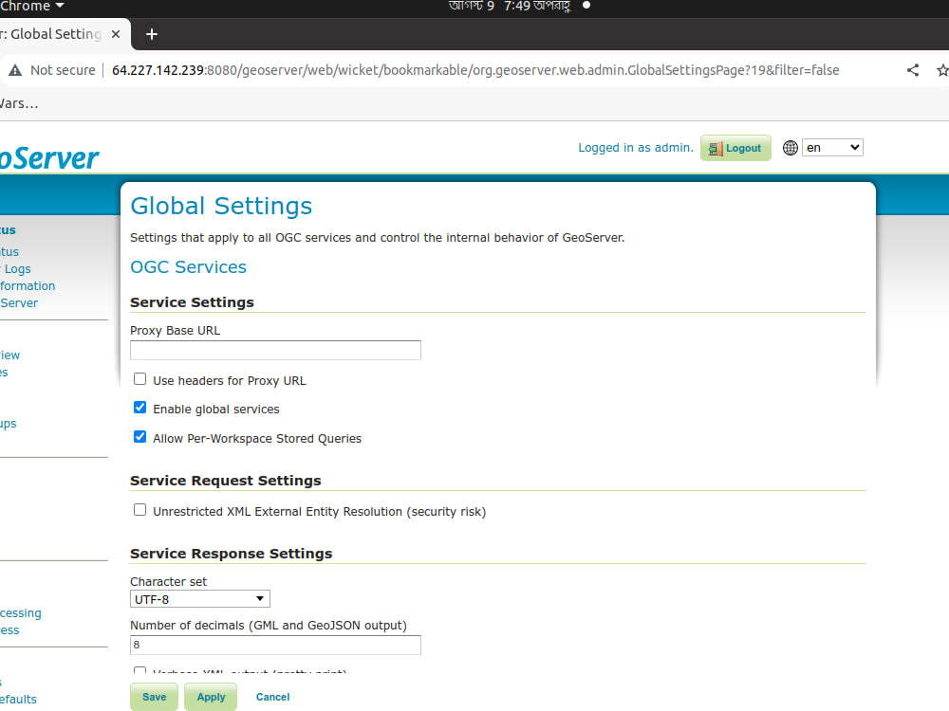949x711 pixels.
Task: Open the Logs link in sidebar
Action: 16,269
